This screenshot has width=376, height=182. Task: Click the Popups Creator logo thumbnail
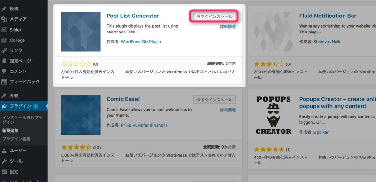tap(274, 115)
